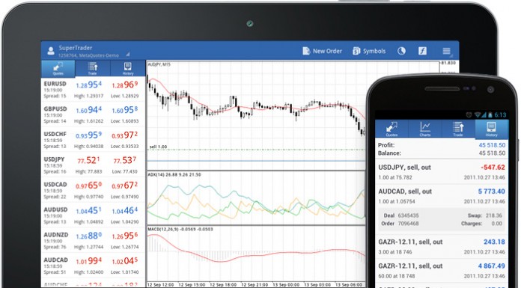Viewport: 521px width, 288px height.
Task: Open the SuperTrader account profile icon
Action: coord(51,51)
